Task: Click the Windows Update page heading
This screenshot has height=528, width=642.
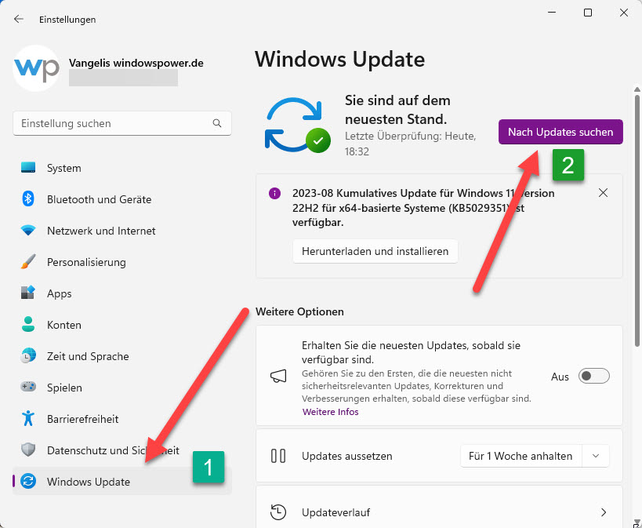Action: 340,60
